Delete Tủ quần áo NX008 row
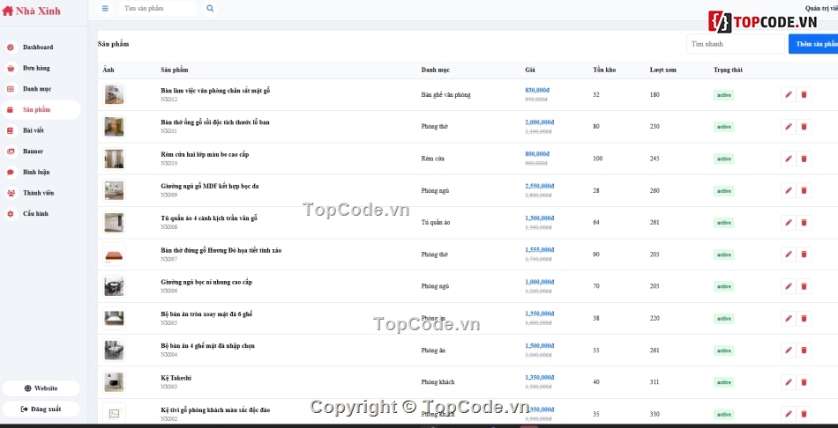838x428 pixels. coord(804,223)
